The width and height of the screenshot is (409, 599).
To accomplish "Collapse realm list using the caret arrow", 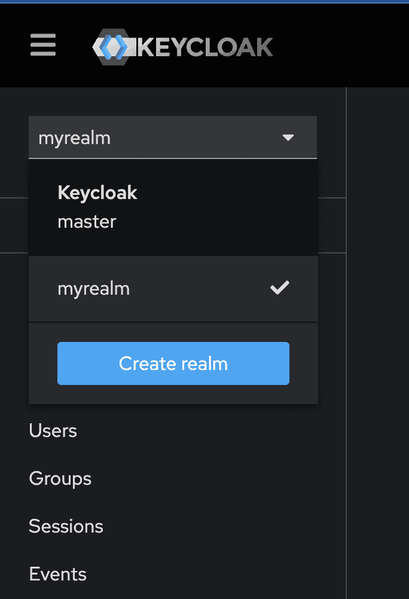I will [288, 138].
